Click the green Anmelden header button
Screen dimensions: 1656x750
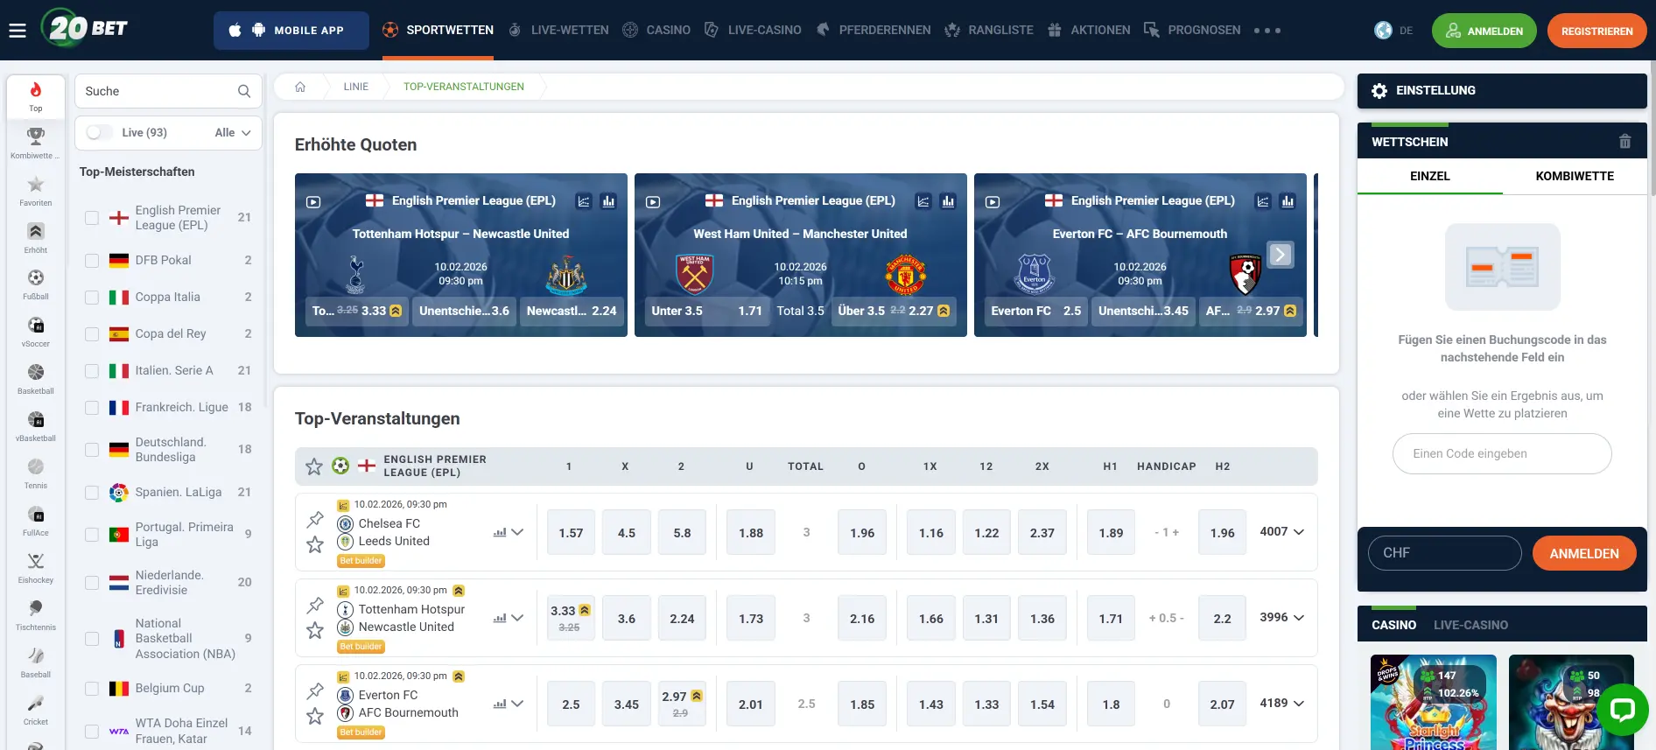point(1484,31)
